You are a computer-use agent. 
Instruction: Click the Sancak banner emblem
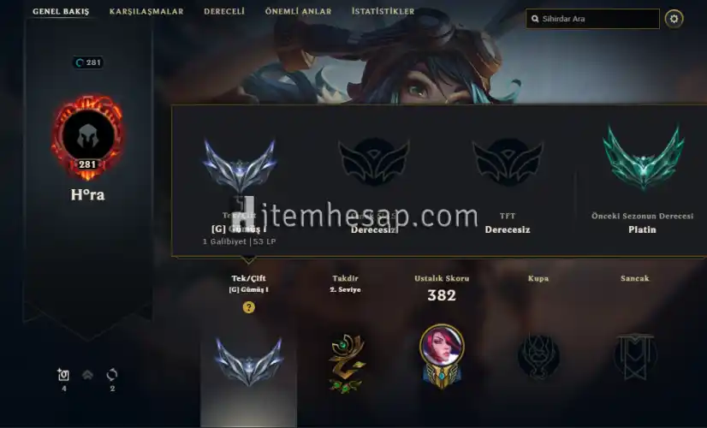point(635,356)
